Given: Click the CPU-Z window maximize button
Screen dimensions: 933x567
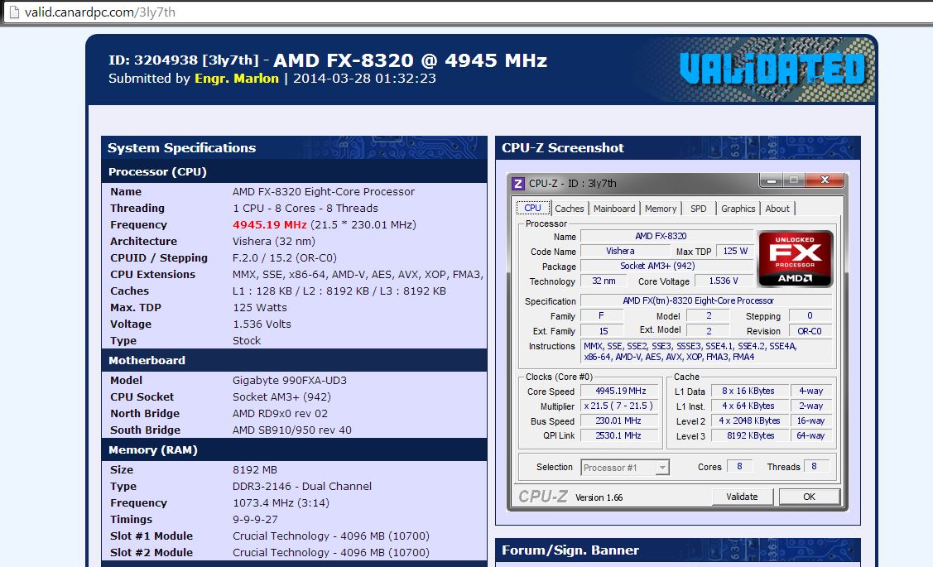Looking at the screenshot, I should [x=794, y=180].
